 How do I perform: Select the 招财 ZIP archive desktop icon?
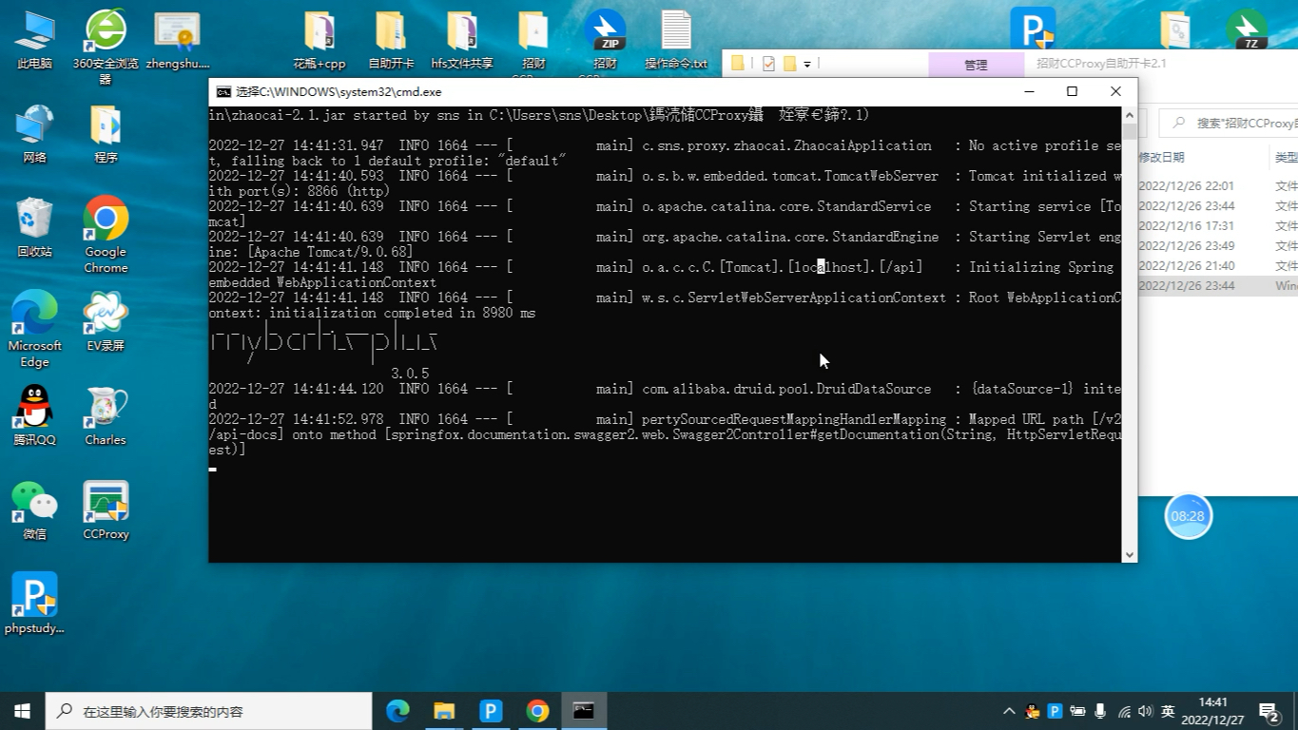pyautogui.click(x=605, y=40)
